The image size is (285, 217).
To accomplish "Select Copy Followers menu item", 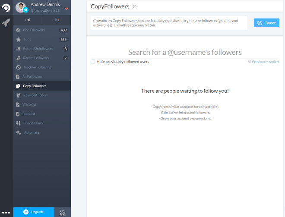I will coord(42,86).
